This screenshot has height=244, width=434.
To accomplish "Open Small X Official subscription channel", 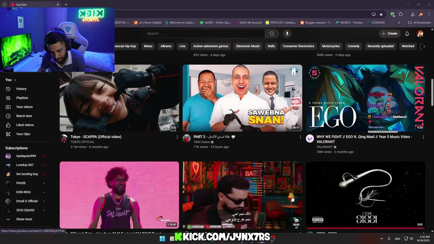I will [26, 201].
